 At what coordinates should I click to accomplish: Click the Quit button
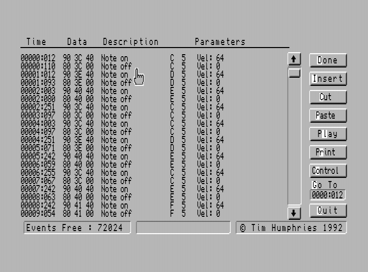(328, 211)
